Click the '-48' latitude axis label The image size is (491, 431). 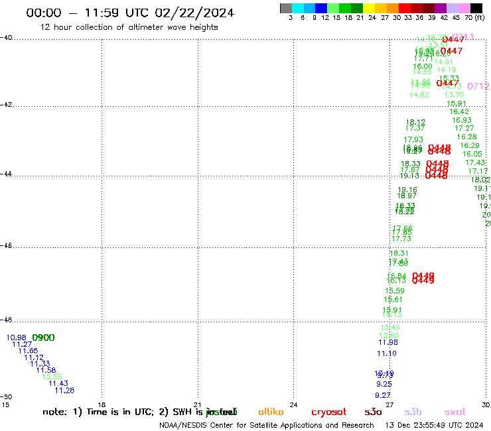pos(6,320)
